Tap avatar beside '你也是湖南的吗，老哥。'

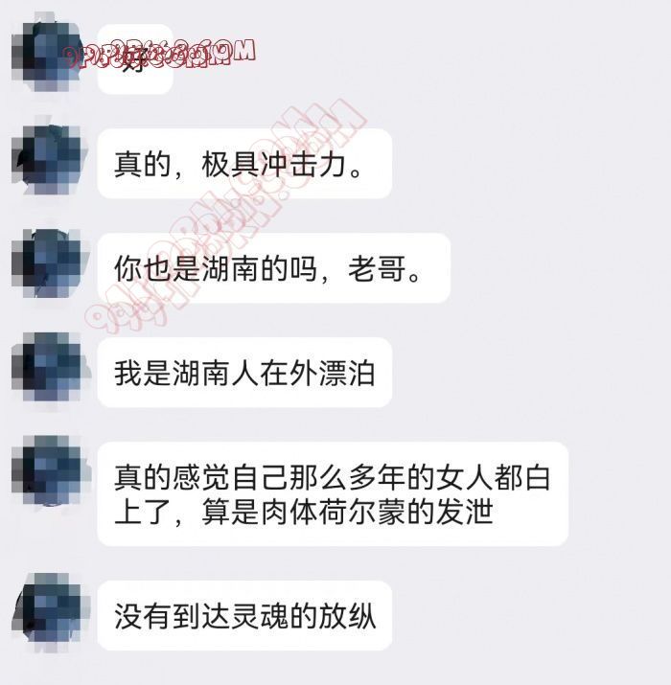(47, 263)
